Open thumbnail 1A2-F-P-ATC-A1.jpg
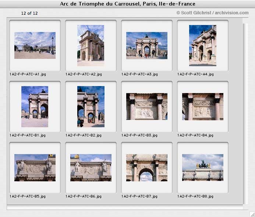The width and height of the screenshot is (255, 217). (x=35, y=45)
